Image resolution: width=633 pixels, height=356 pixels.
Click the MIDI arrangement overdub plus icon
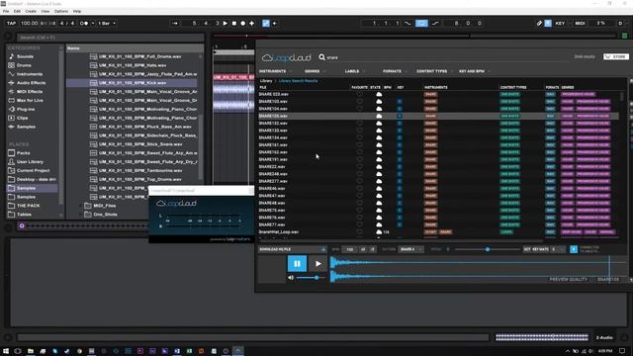coord(252,24)
